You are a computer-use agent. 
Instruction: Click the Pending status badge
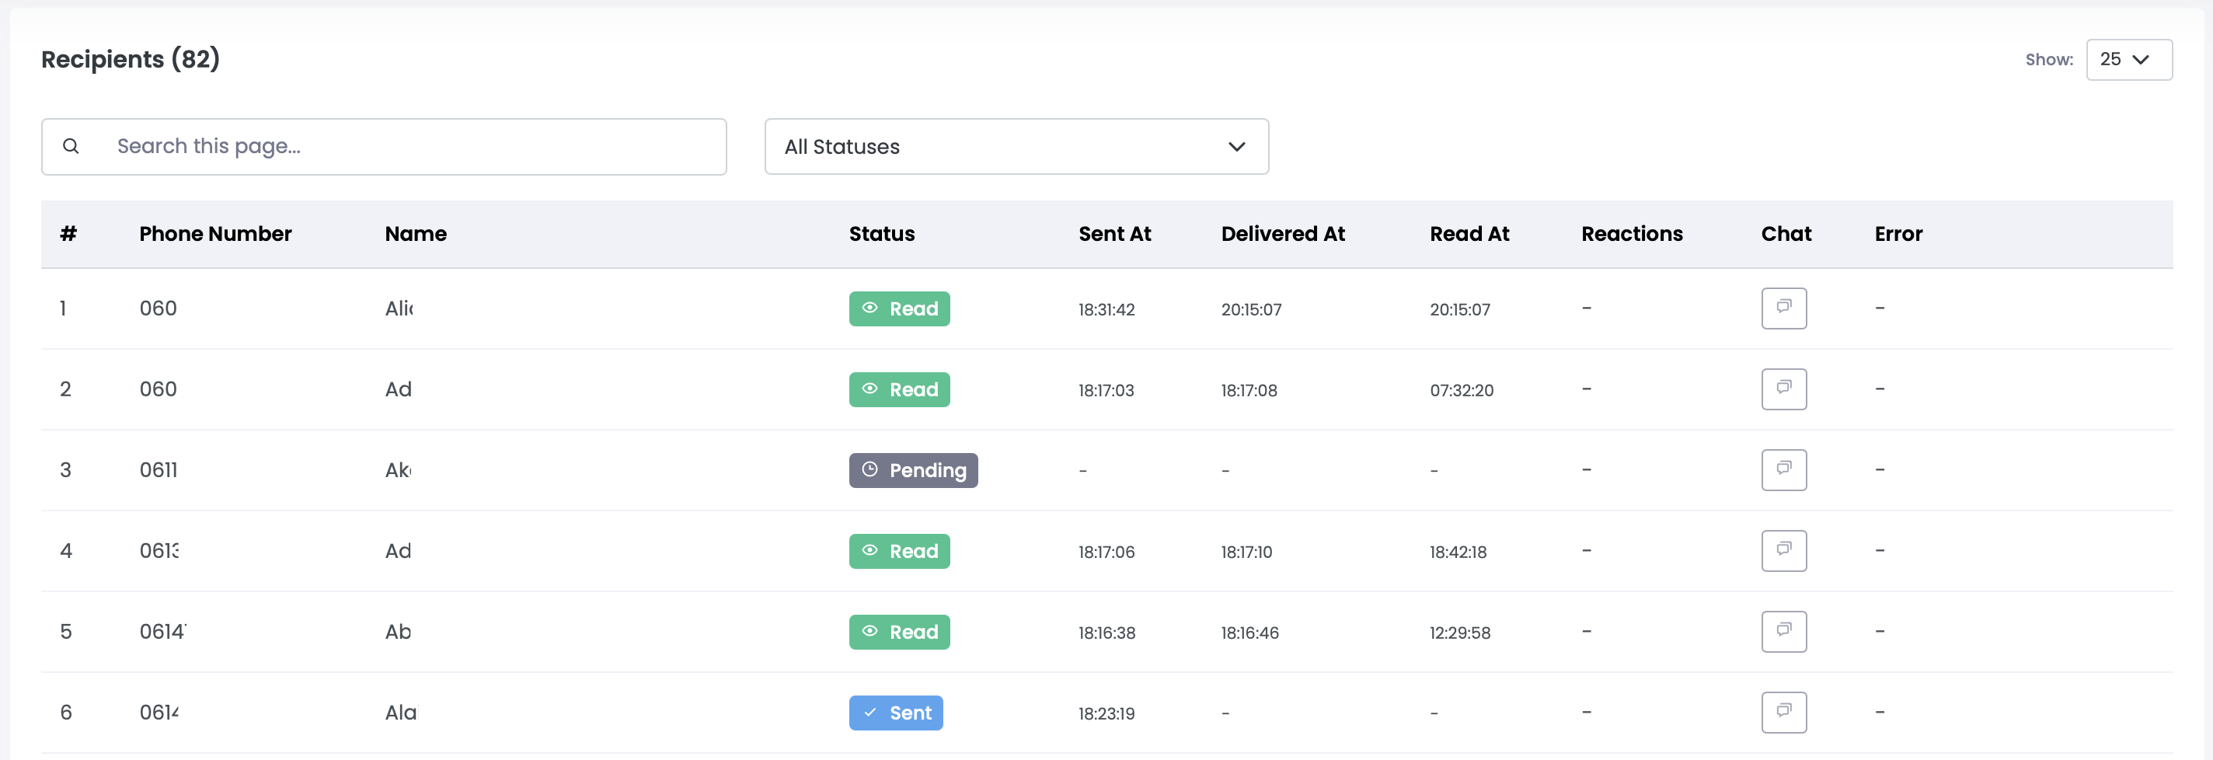coord(912,471)
